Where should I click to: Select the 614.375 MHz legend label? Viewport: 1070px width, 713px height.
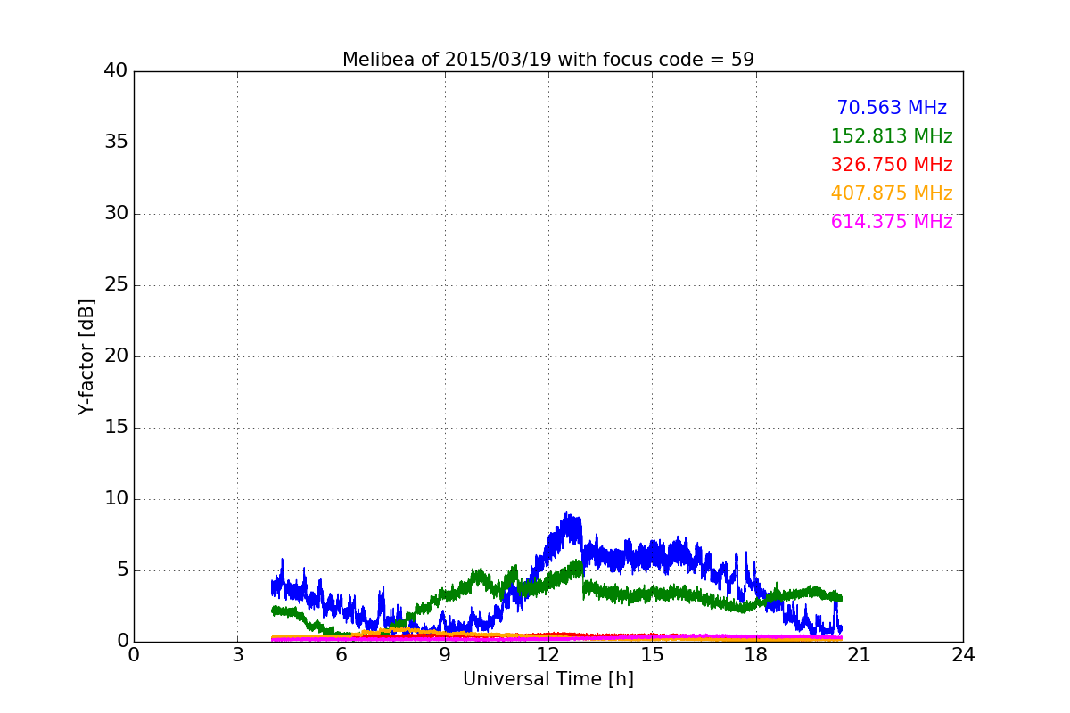[x=892, y=222]
